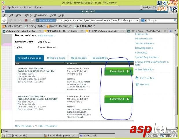Open the Edit menu
The height and width of the screenshot is (139, 179).
pos(11,15)
